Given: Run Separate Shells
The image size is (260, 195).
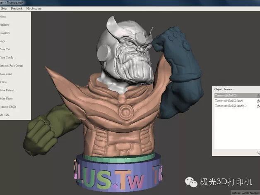Looking at the screenshot, I should coord(8,107).
